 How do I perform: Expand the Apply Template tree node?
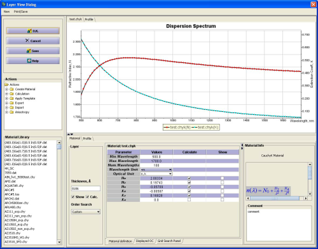click(x=6, y=98)
